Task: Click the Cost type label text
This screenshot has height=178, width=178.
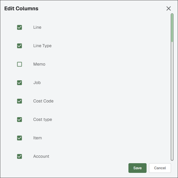Action: click(43, 120)
